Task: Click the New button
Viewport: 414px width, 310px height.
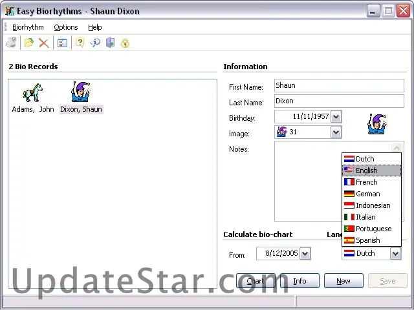Action: tap(343, 281)
